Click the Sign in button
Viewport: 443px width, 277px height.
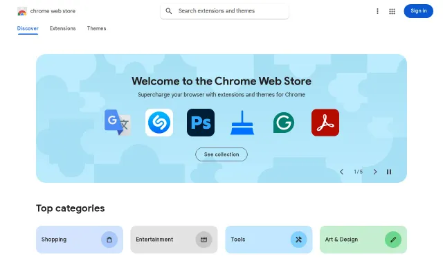(418, 11)
